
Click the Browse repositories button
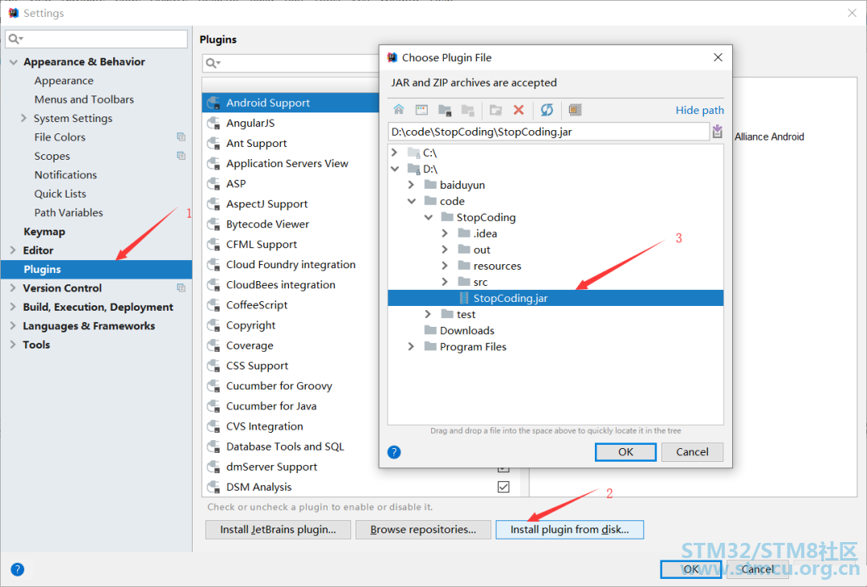pos(422,529)
